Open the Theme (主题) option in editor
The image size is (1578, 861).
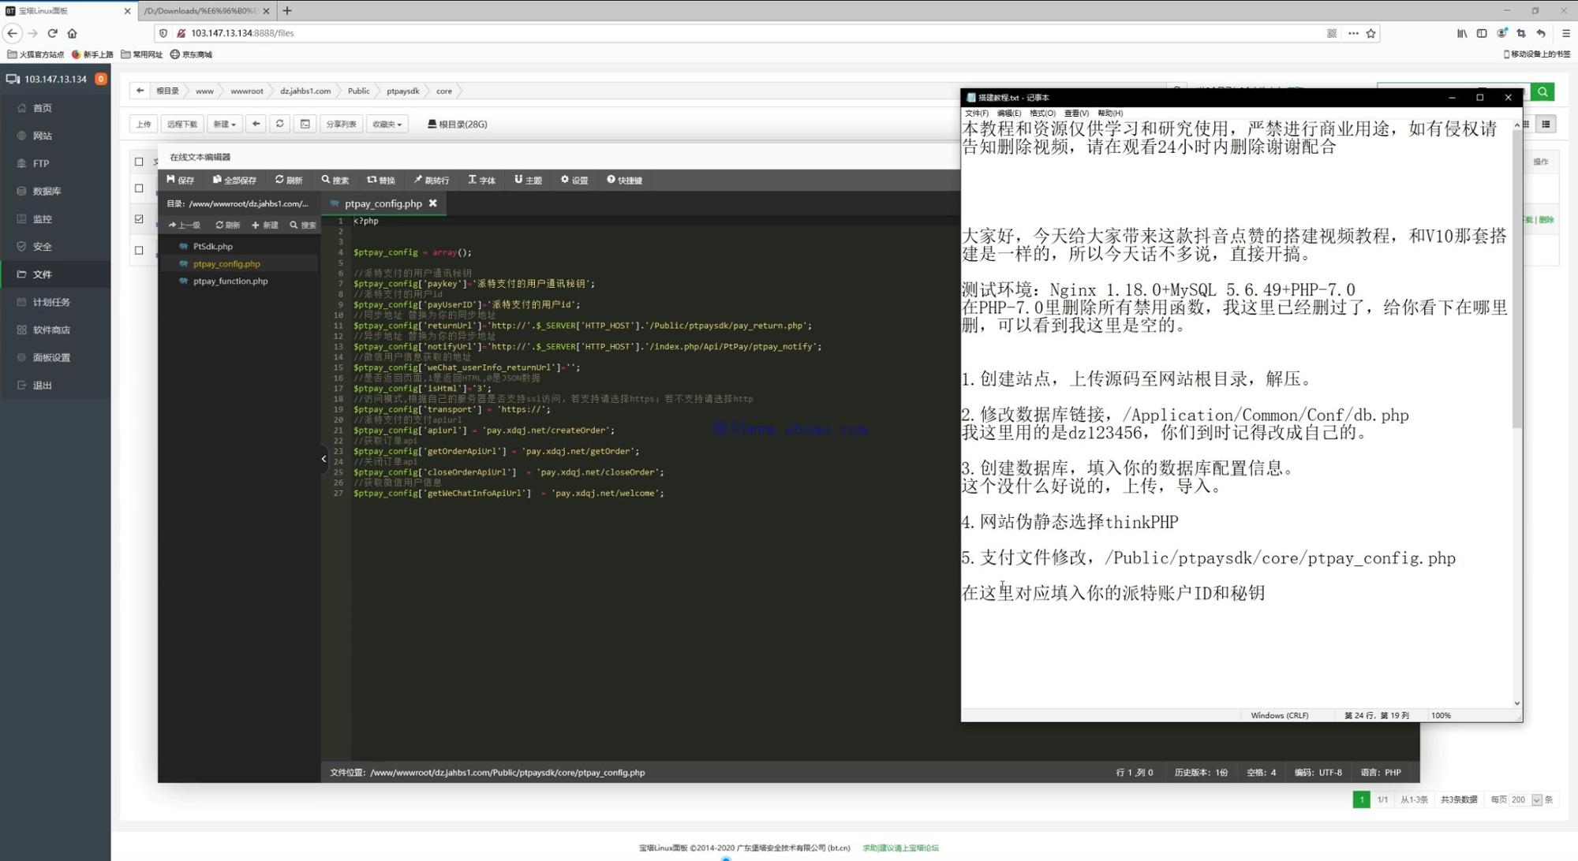point(528,180)
